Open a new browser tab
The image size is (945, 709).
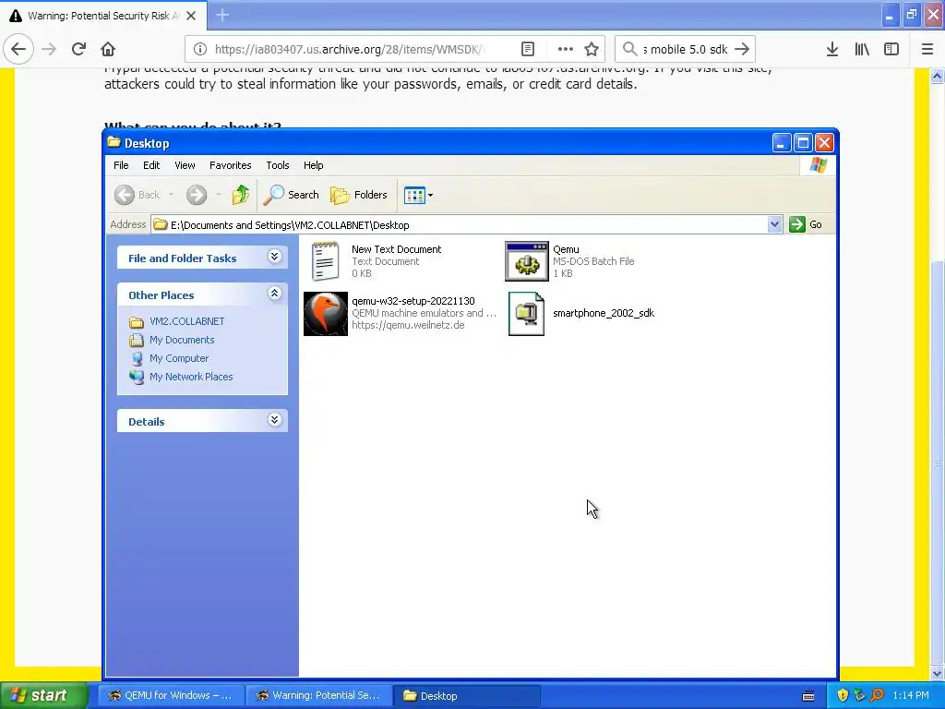tap(222, 15)
